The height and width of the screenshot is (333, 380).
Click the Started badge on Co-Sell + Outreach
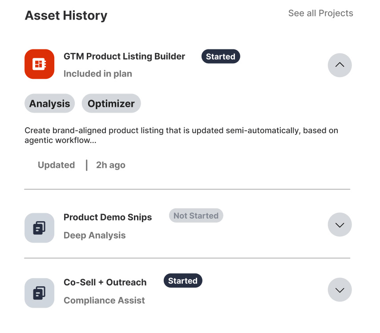click(x=183, y=281)
